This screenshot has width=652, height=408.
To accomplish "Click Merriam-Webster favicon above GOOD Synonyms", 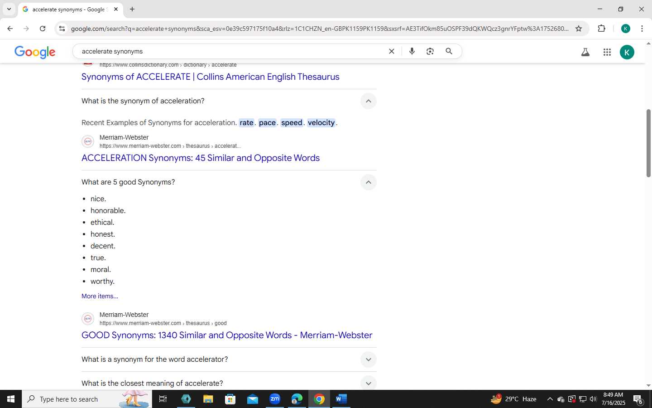I will coord(88,319).
